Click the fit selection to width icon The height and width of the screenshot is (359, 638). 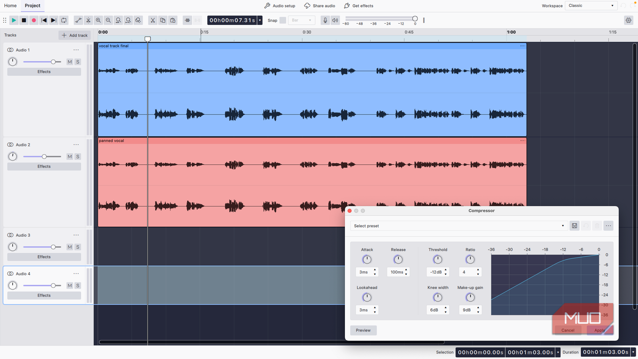point(118,20)
